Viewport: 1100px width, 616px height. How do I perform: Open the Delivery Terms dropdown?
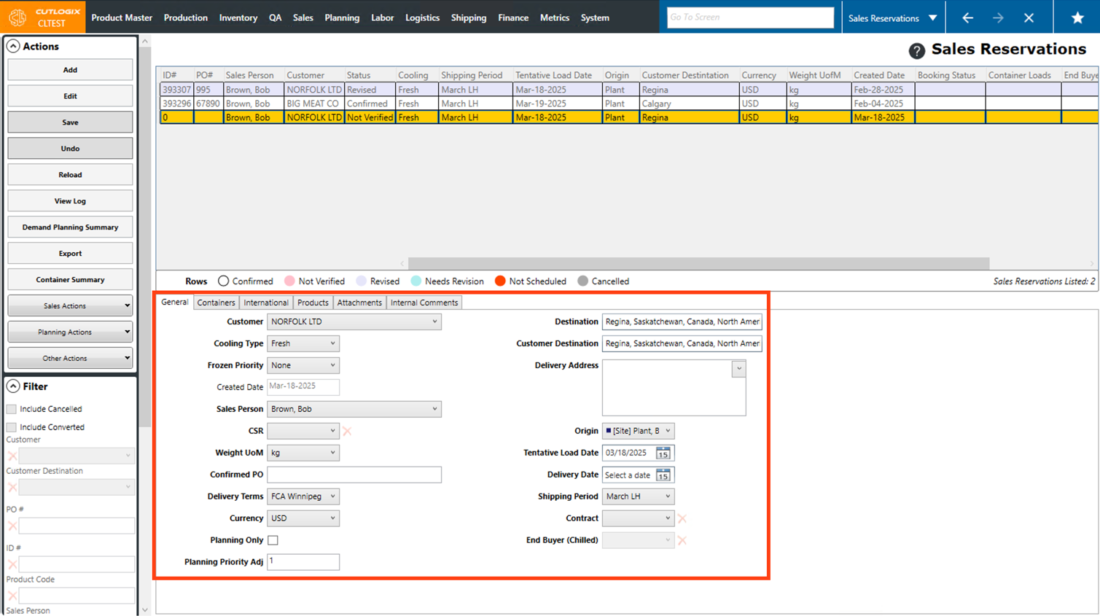pyautogui.click(x=303, y=496)
